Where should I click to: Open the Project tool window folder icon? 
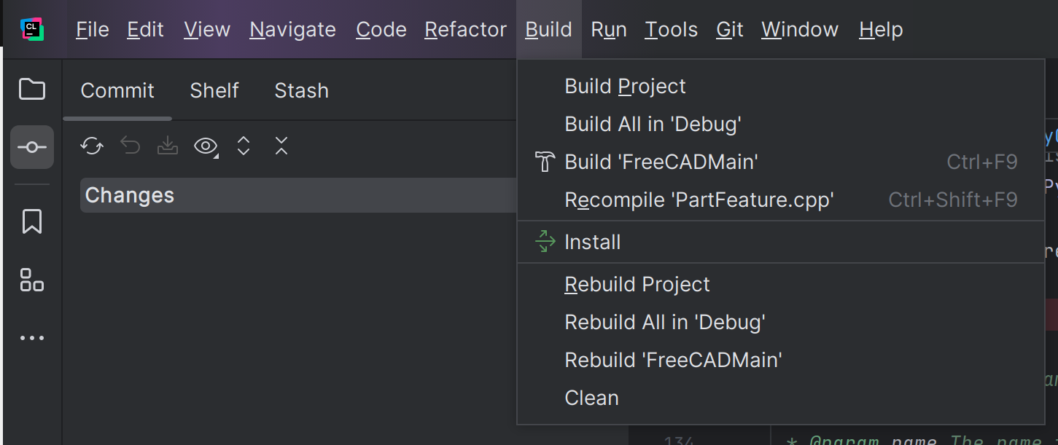[x=32, y=90]
